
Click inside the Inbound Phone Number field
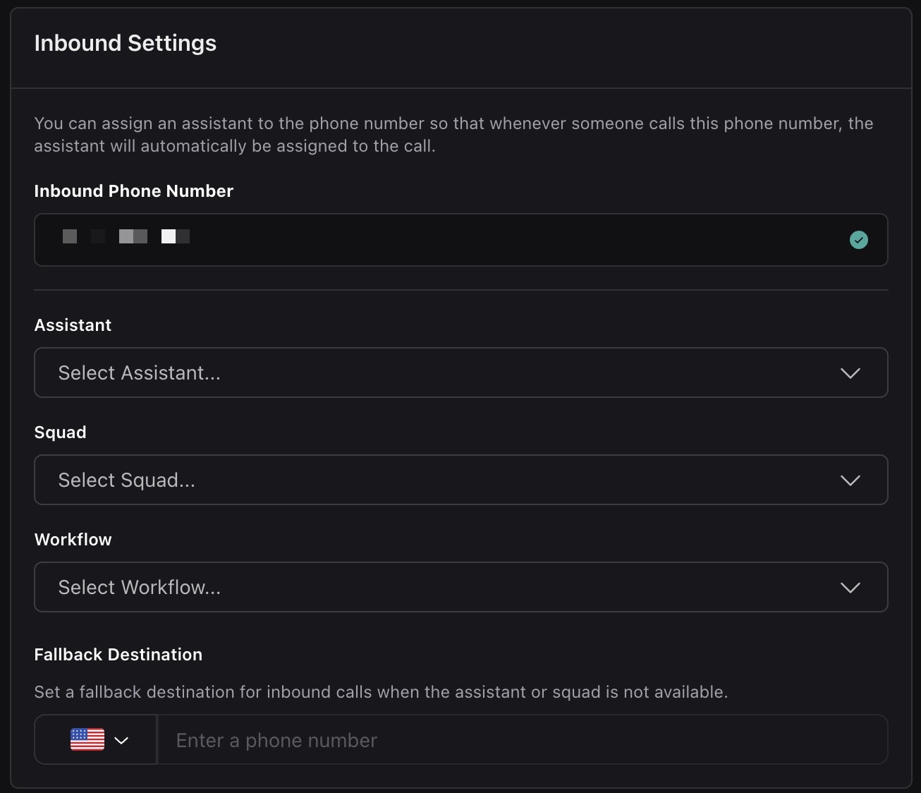494,240
